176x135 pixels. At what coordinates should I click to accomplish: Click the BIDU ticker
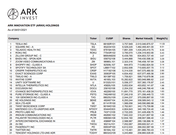tap(93, 59)
